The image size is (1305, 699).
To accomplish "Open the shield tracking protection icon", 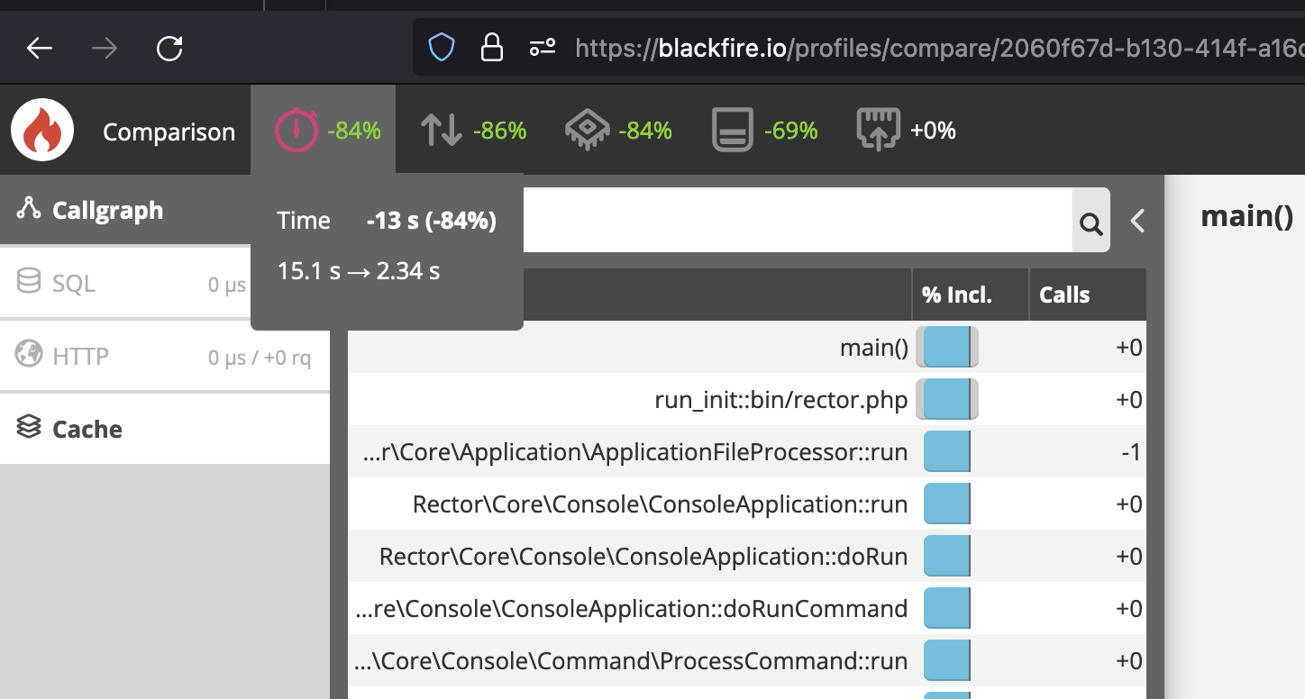I will [x=442, y=47].
